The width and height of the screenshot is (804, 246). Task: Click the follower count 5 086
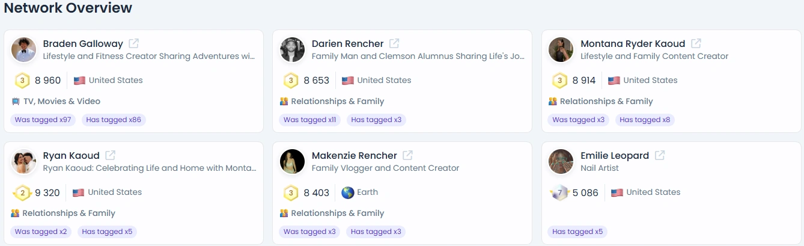[586, 192]
